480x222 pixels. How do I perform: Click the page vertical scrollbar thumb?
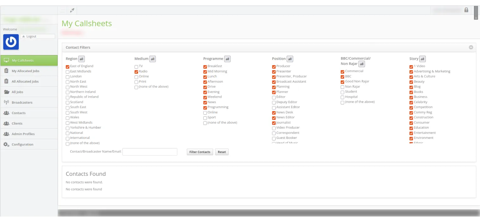(x=476, y=13)
